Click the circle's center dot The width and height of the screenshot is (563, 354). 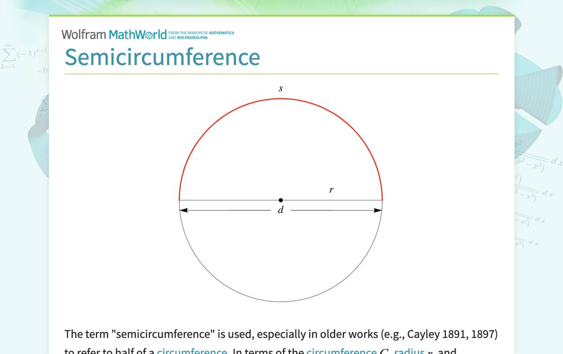(x=281, y=200)
